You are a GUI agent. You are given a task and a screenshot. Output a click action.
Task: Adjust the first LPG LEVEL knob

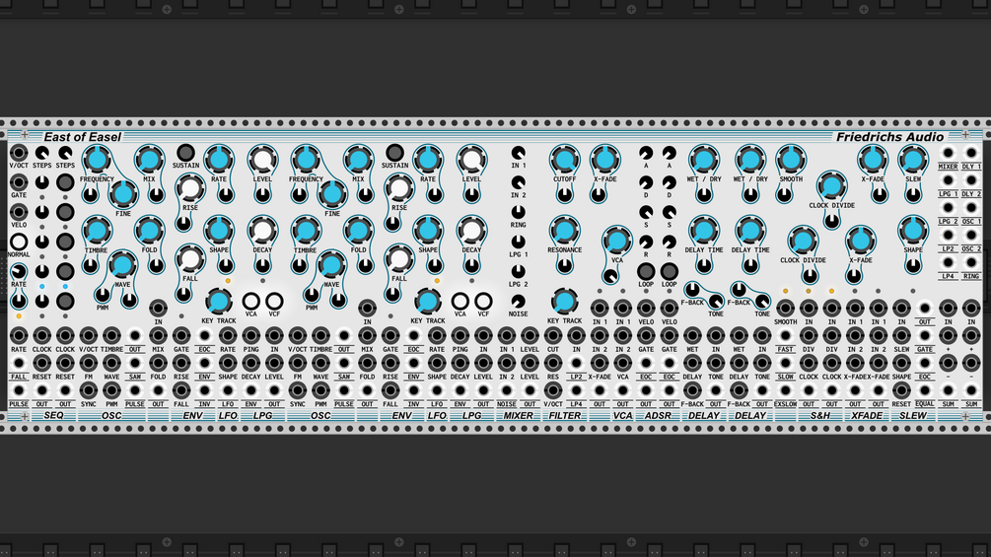[x=262, y=159]
